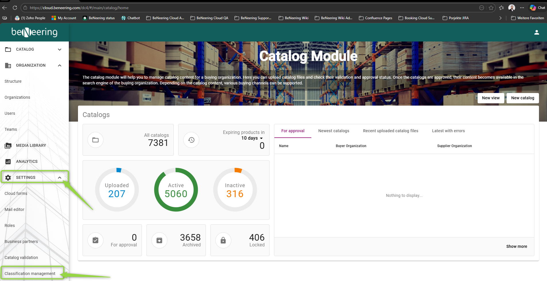Switch to the Newest catalogs tab
Viewport: 547px width, 281px height.
coord(333,131)
